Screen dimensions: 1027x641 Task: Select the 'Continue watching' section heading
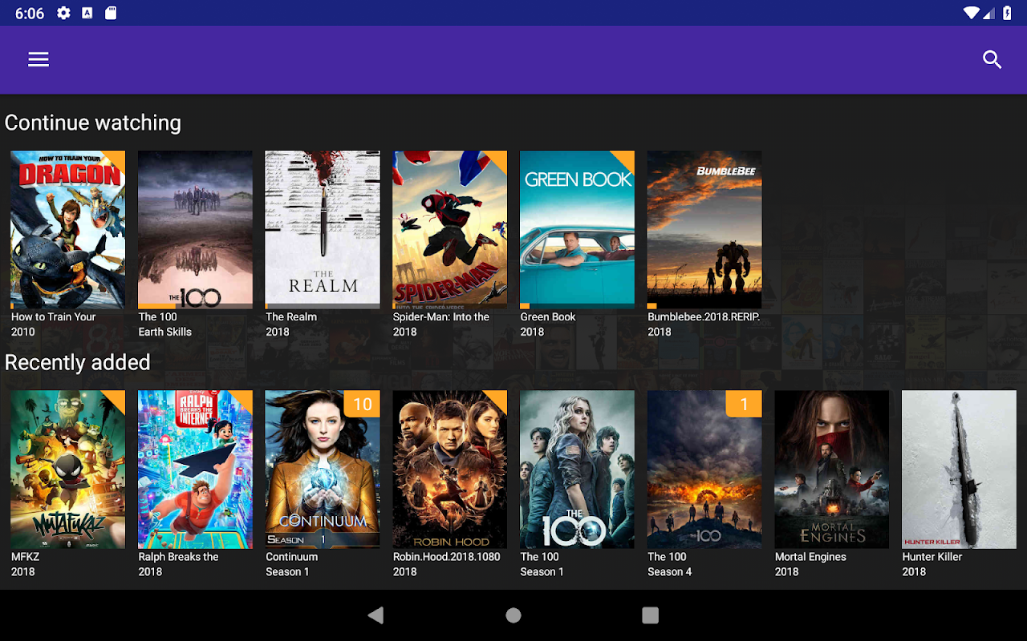click(93, 123)
